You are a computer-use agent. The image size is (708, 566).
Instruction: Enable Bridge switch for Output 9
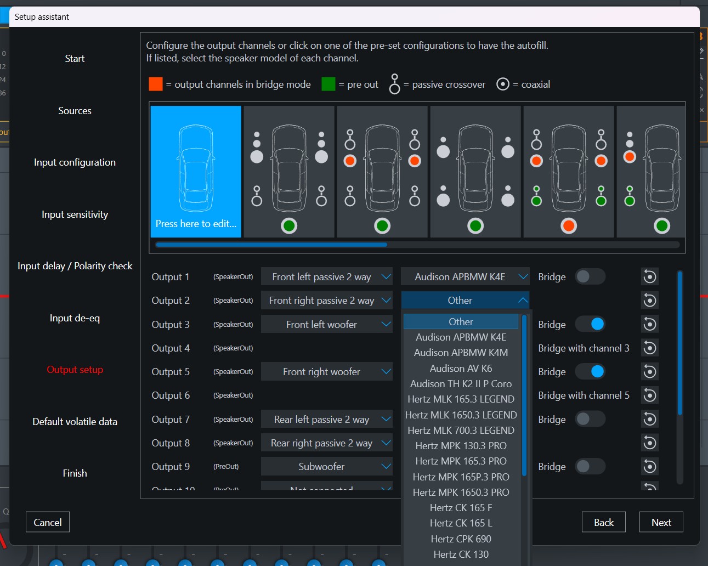[x=590, y=466]
